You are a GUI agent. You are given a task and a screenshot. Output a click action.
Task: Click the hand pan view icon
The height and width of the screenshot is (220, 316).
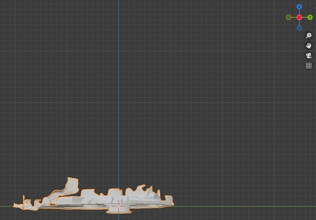(309, 46)
